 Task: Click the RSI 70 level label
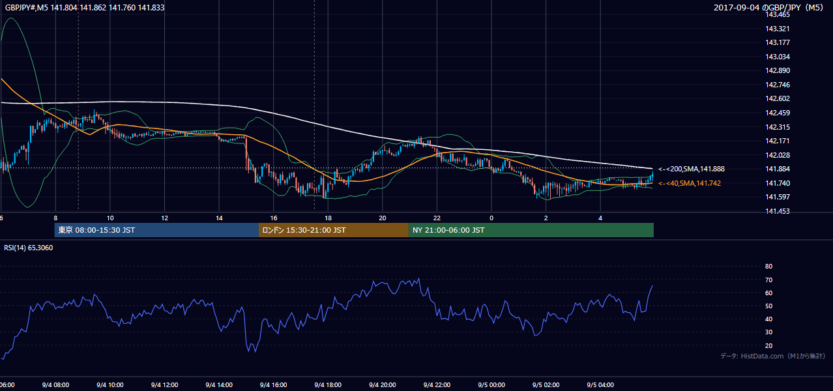point(768,280)
